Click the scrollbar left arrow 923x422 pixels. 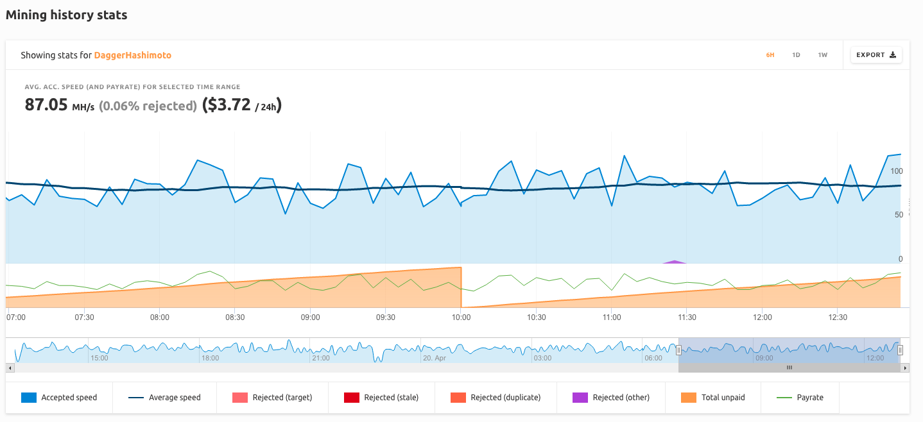point(9,368)
